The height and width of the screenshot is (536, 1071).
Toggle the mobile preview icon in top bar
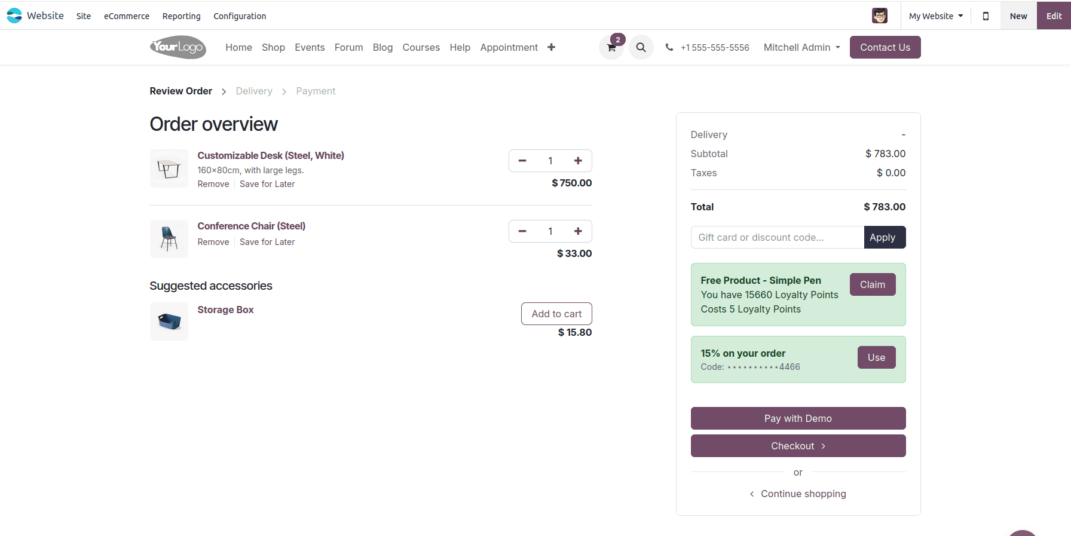pos(986,16)
